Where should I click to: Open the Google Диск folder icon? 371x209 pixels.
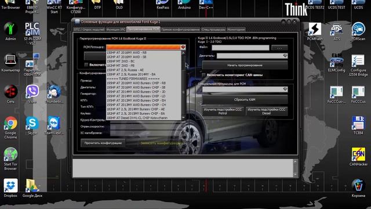click(x=32, y=188)
